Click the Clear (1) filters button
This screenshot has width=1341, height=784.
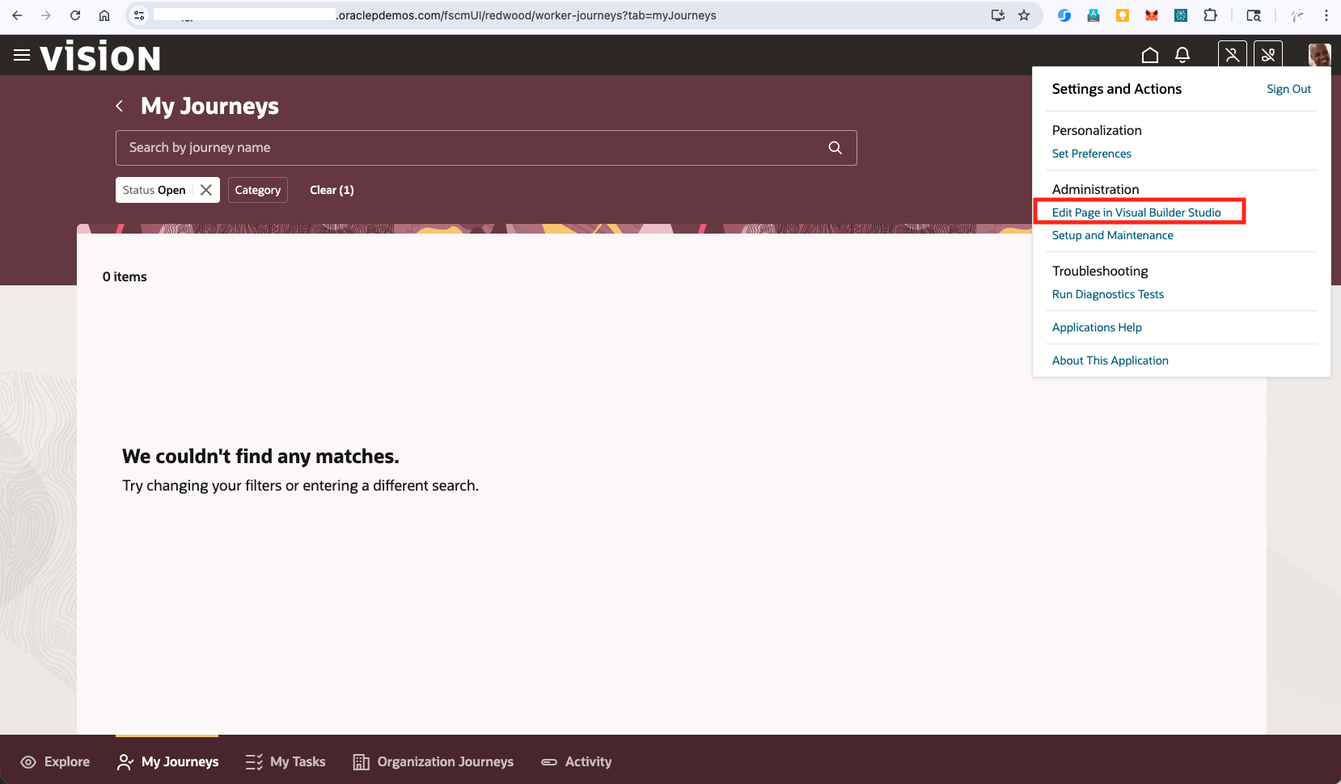[332, 189]
